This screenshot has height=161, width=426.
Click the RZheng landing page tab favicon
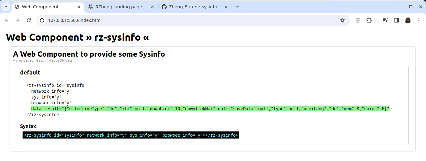coord(90,7)
